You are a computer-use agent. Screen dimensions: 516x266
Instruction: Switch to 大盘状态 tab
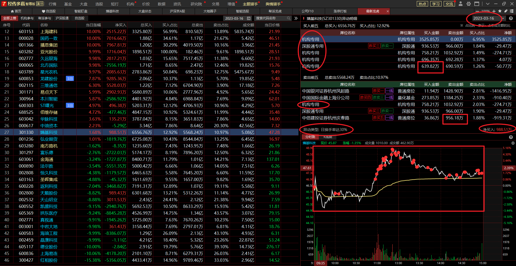(x=145, y=11)
